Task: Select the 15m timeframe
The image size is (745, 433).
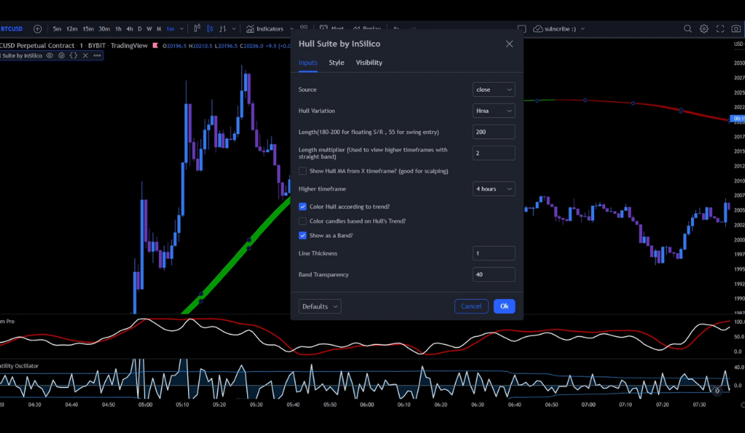Action: click(88, 29)
